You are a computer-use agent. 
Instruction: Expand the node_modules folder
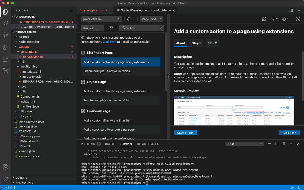point(29,42)
